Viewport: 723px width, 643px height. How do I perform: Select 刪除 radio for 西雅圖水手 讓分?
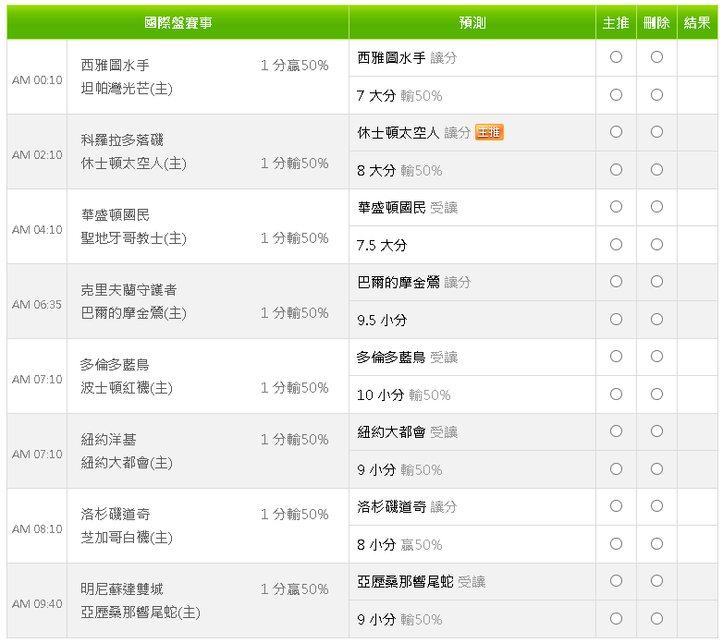pos(656,57)
